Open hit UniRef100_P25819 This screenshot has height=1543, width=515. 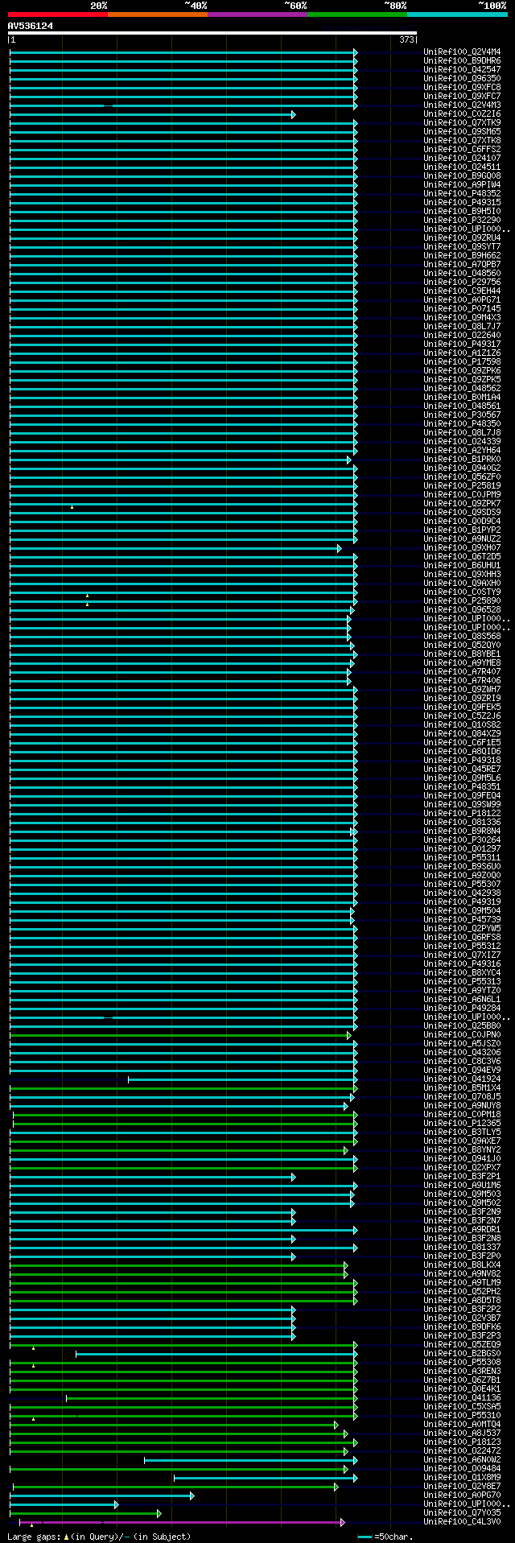pyautogui.click(x=463, y=485)
